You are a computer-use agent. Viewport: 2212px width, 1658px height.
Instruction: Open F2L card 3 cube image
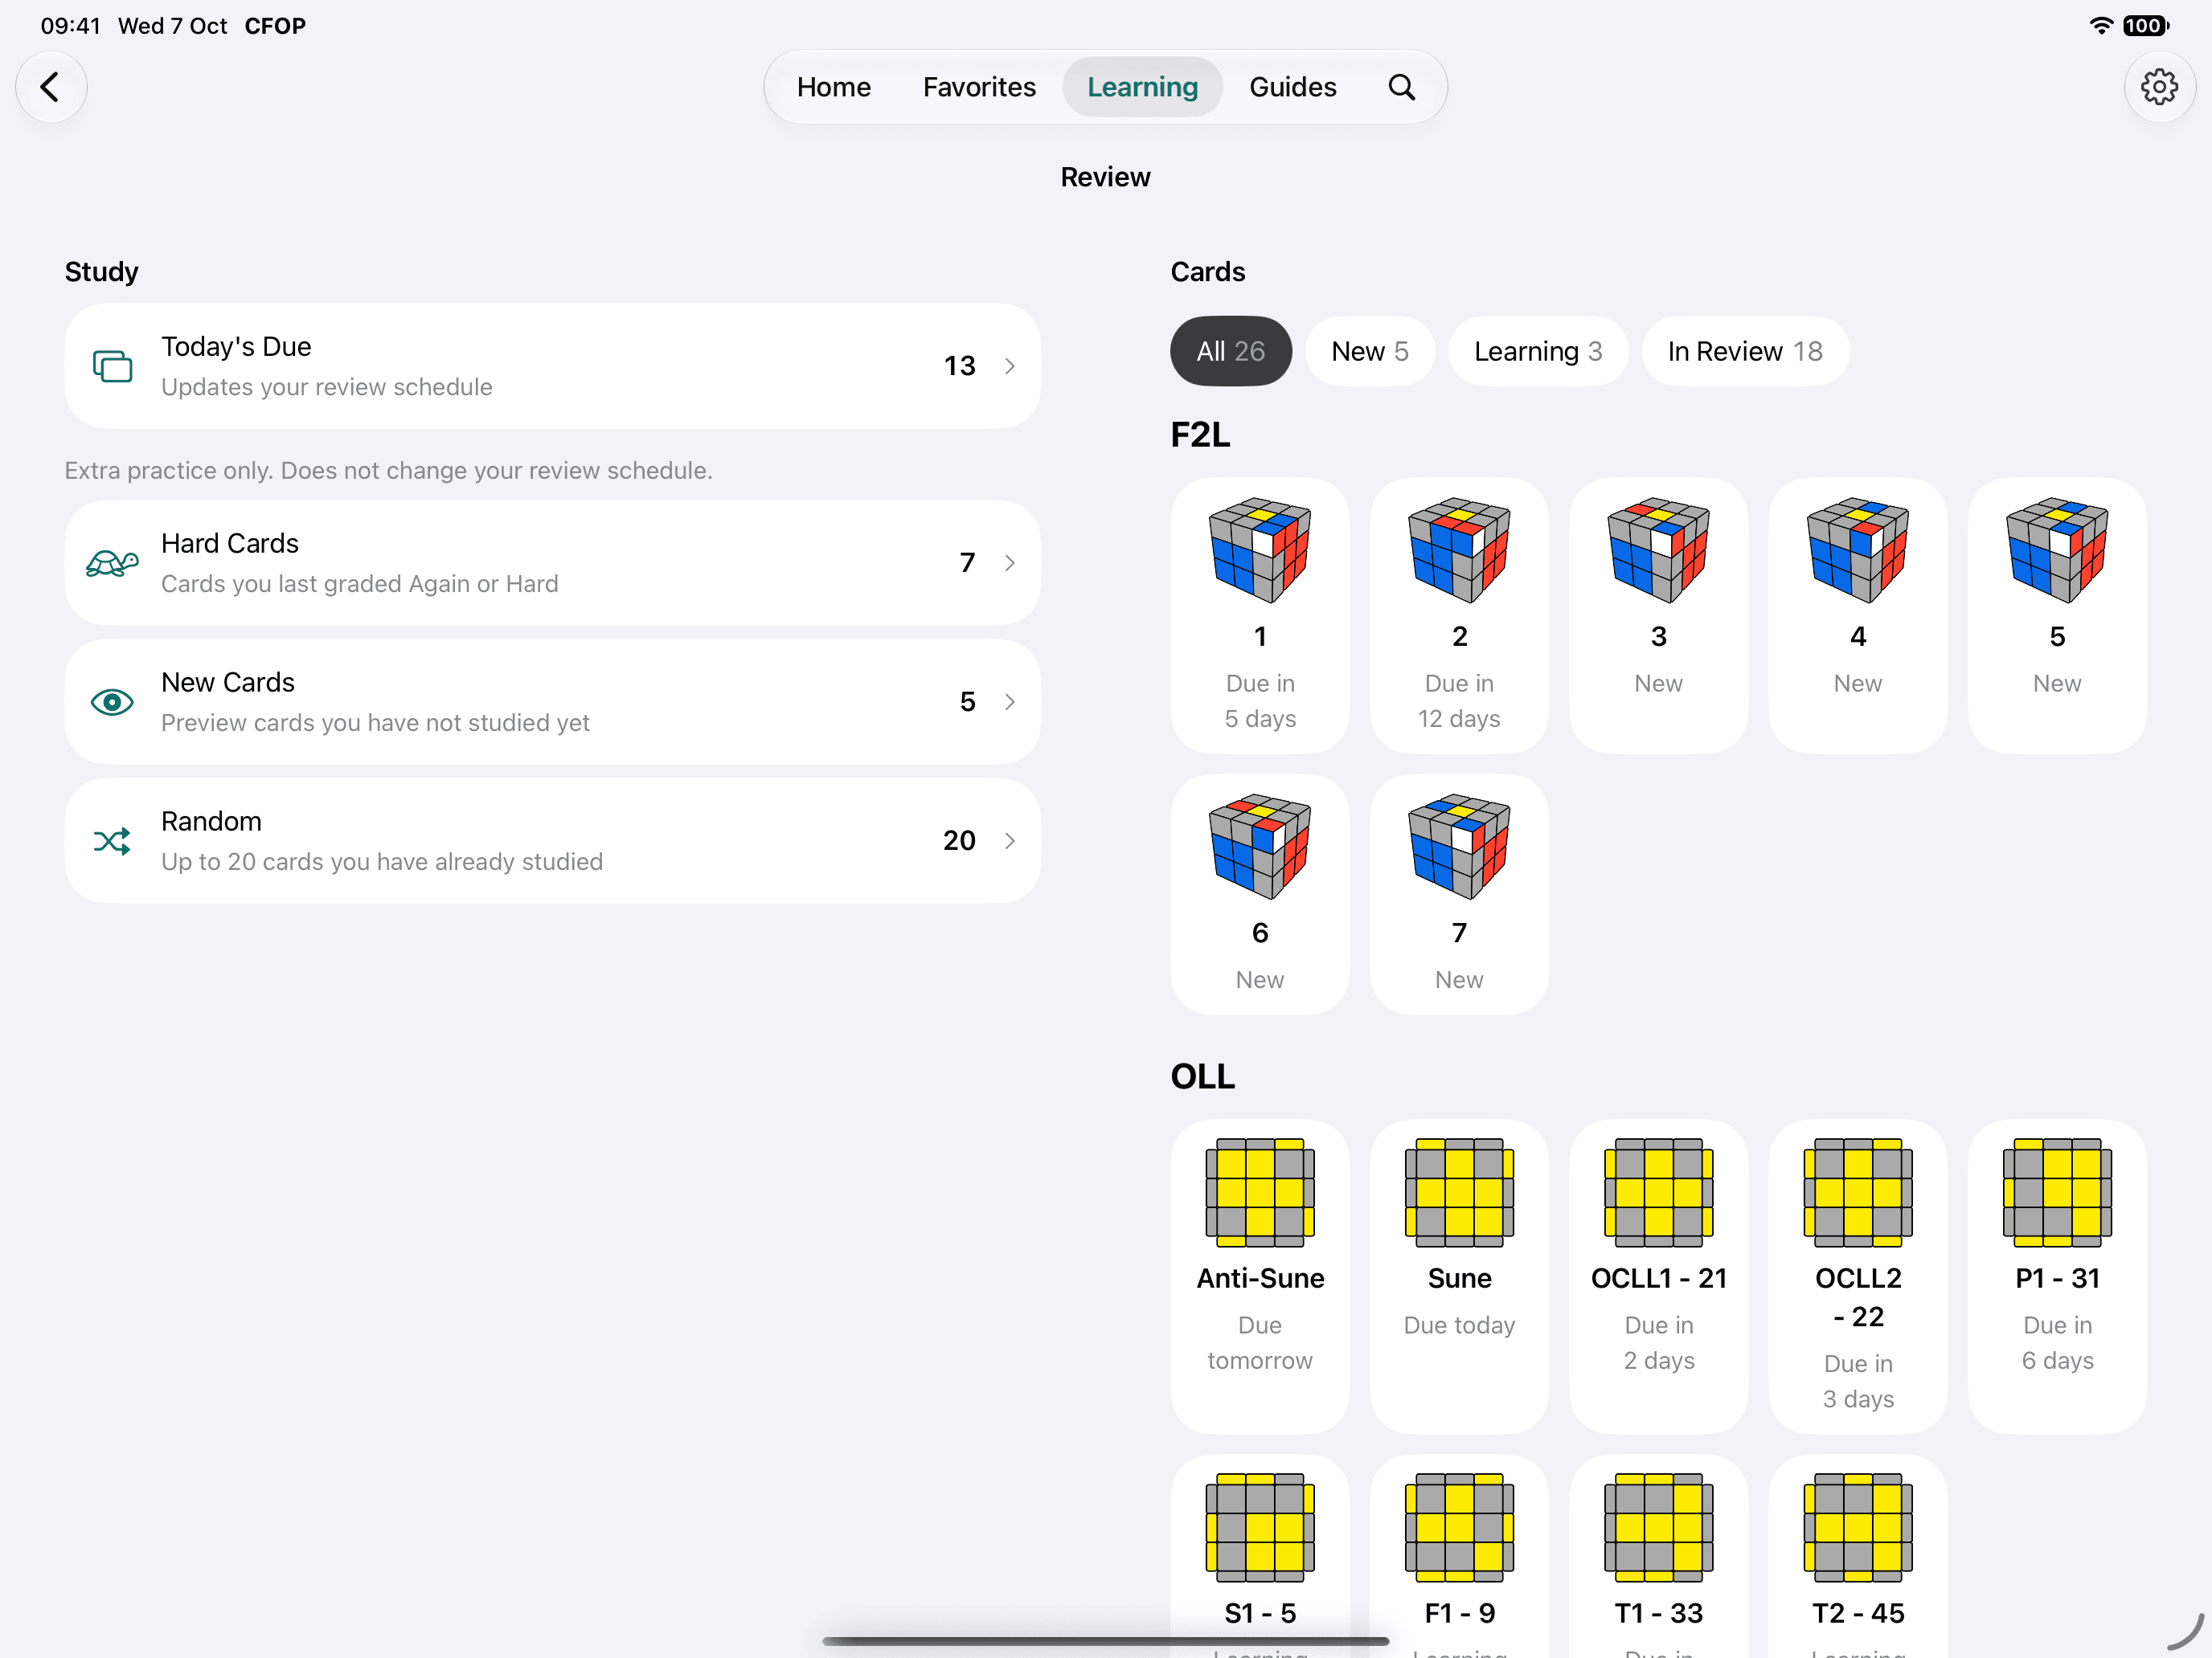pos(1658,549)
